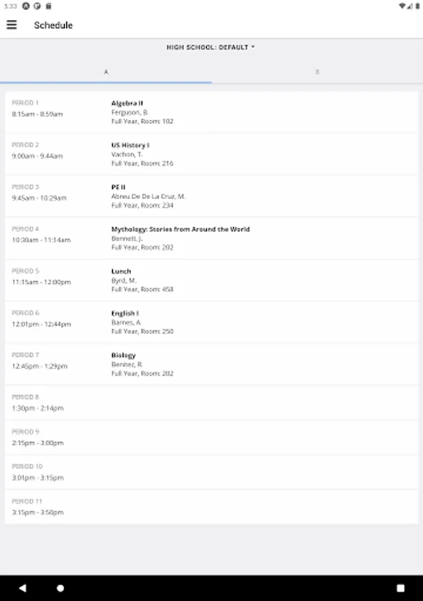
Task: Tap the Schedule page title
Action: coord(53,25)
